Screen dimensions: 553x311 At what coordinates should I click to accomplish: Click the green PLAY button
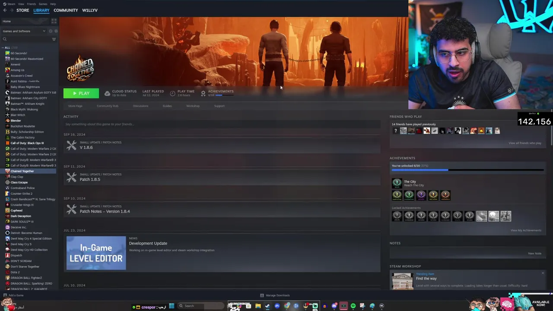point(81,93)
